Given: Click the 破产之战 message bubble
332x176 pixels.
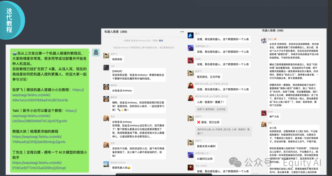Looking at the screenshot, I should [x=274, y=117].
